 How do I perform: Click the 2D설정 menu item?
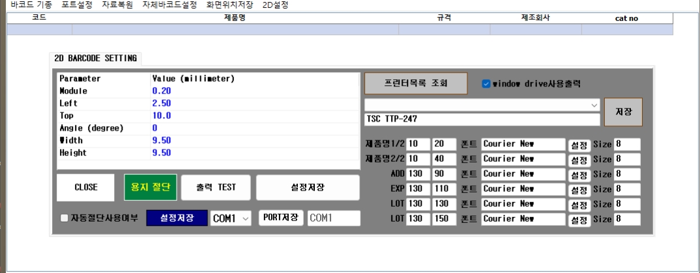(x=275, y=5)
